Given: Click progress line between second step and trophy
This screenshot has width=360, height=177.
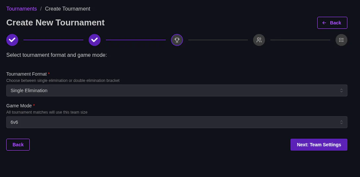Looking at the screenshot, I should pyautogui.click(x=136, y=40).
